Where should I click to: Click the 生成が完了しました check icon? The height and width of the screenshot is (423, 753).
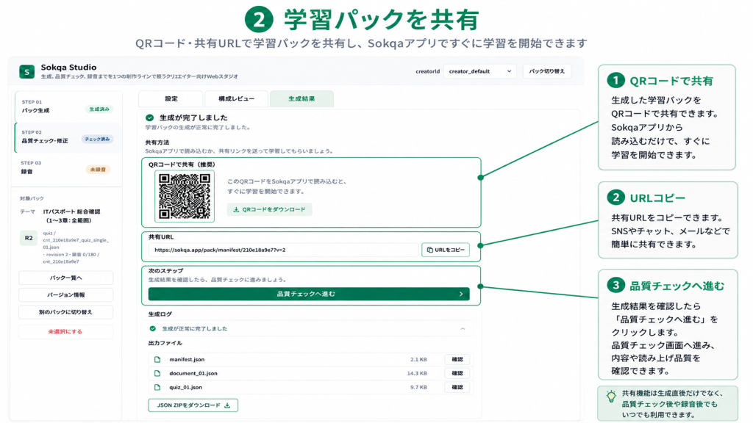coord(150,117)
